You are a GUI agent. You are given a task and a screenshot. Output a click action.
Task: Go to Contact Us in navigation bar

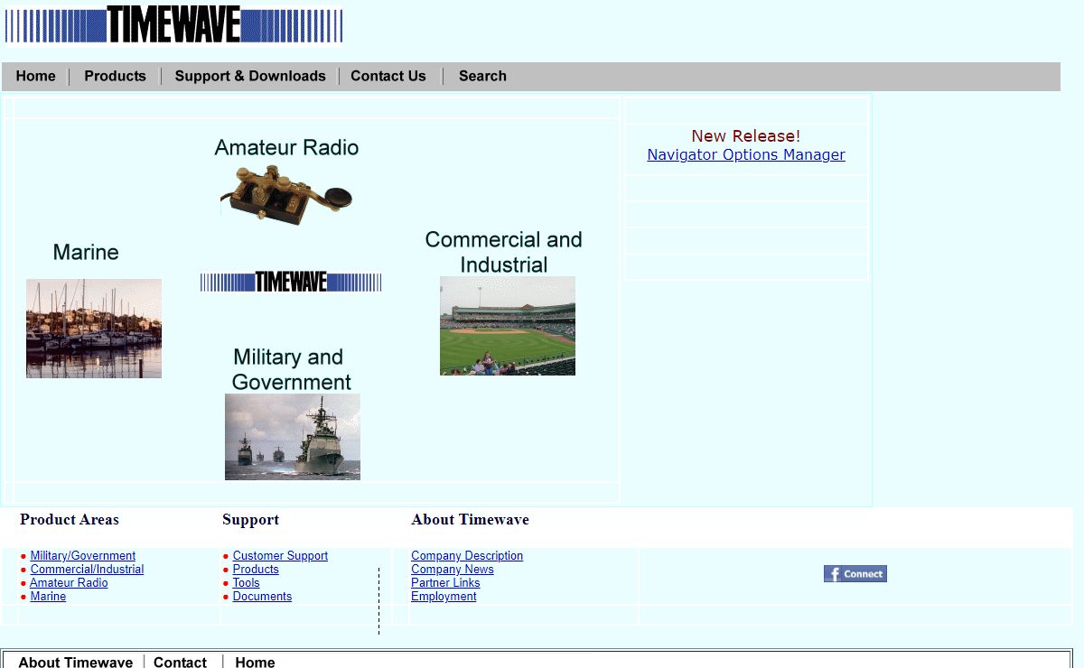388,76
